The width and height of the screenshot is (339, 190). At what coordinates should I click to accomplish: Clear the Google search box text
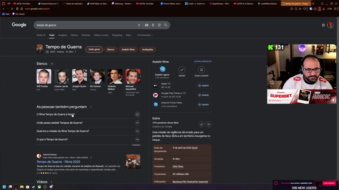139,25
